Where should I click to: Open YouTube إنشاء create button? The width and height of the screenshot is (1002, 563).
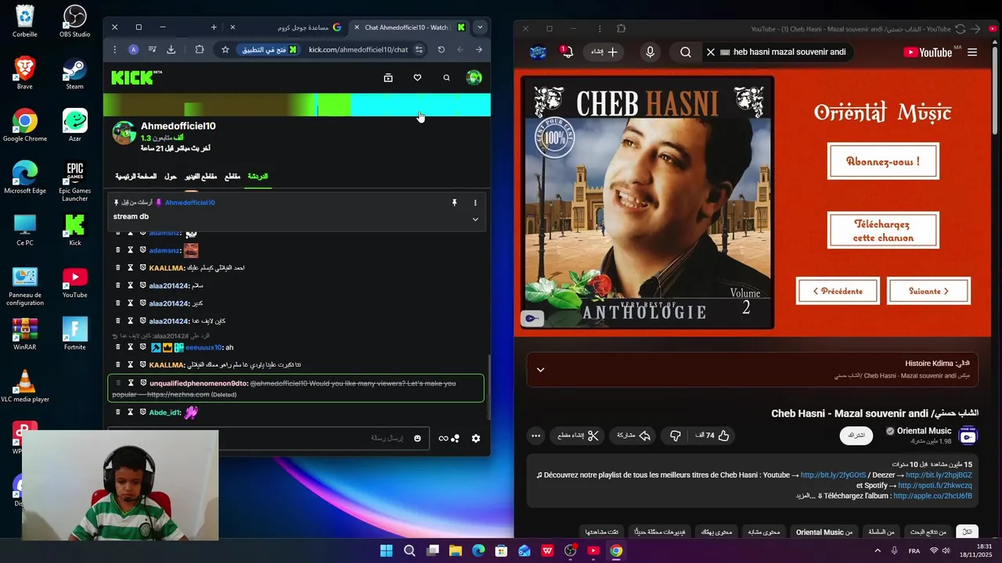coord(605,52)
